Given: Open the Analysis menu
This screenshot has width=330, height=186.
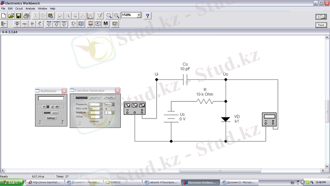Looking at the screenshot, I should click(x=30, y=8).
